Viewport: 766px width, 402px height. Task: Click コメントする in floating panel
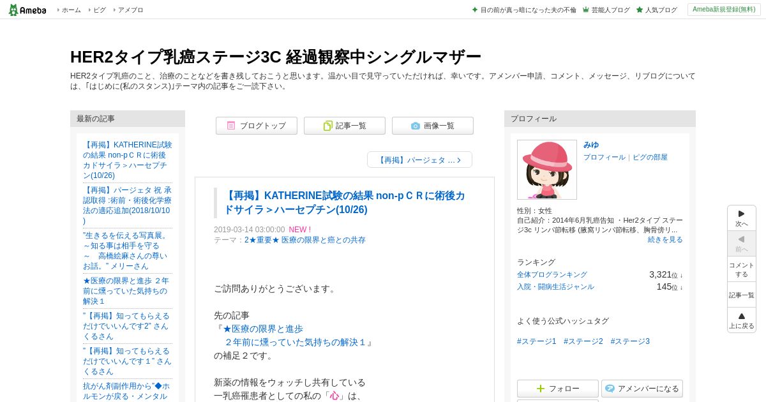[x=742, y=269]
